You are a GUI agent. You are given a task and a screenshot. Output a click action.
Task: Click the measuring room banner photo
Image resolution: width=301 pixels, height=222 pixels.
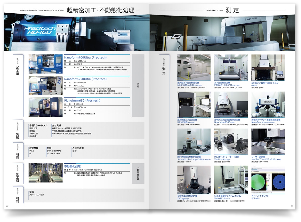[x=223, y=33]
